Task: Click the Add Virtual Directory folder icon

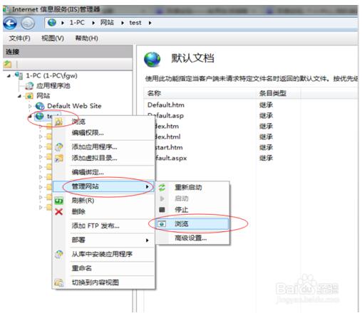Action: click(58, 158)
